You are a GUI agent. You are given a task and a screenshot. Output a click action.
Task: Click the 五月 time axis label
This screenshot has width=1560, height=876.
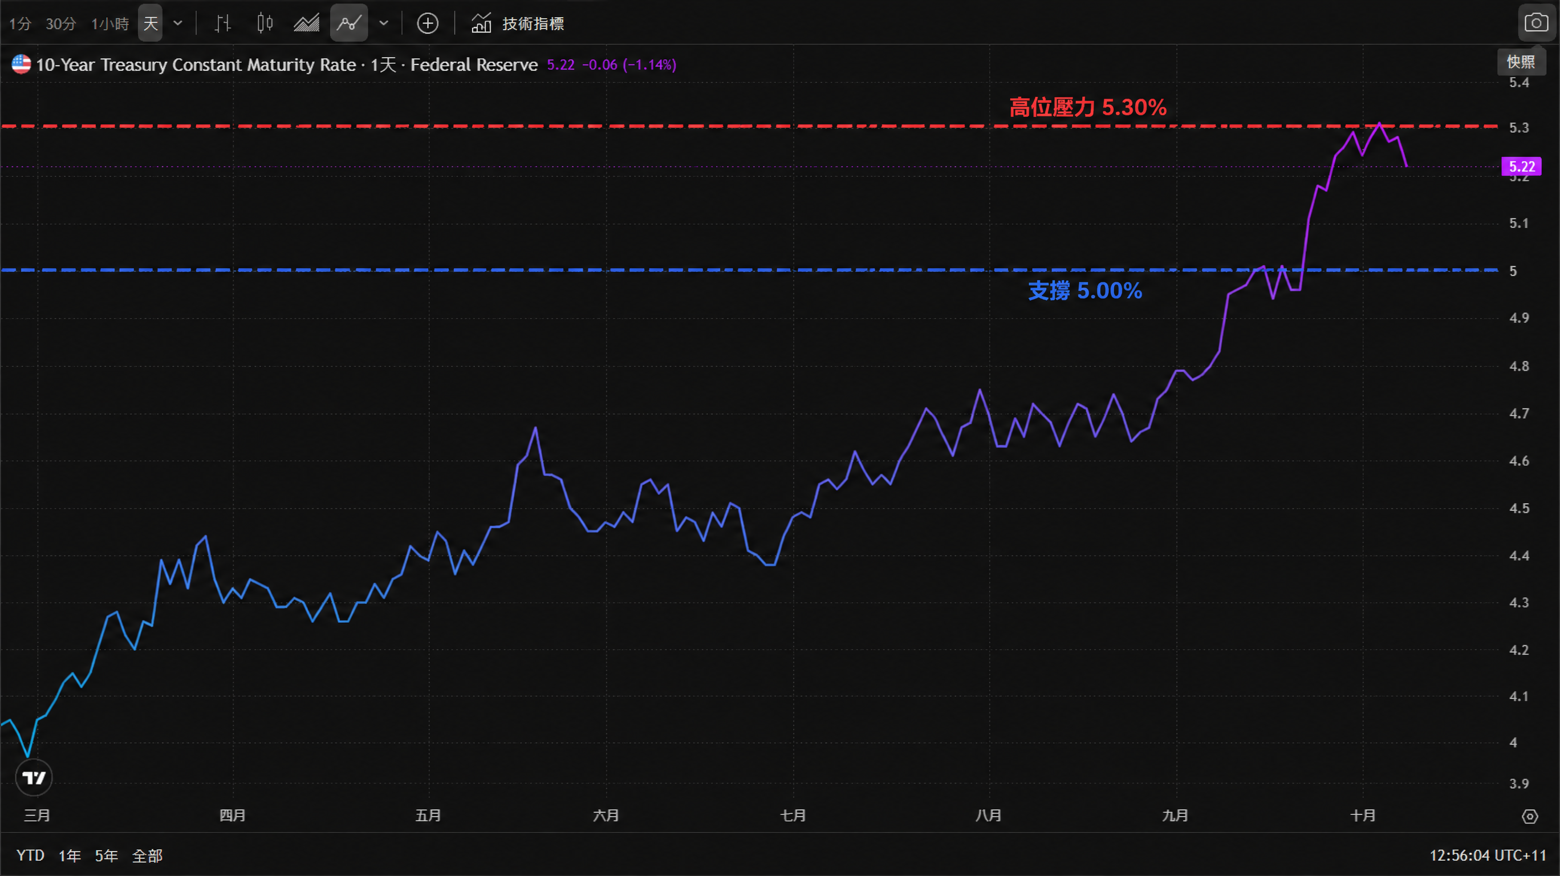[428, 816]
